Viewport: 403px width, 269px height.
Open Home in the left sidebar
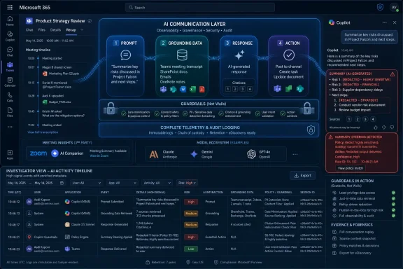tap(10, 20)
